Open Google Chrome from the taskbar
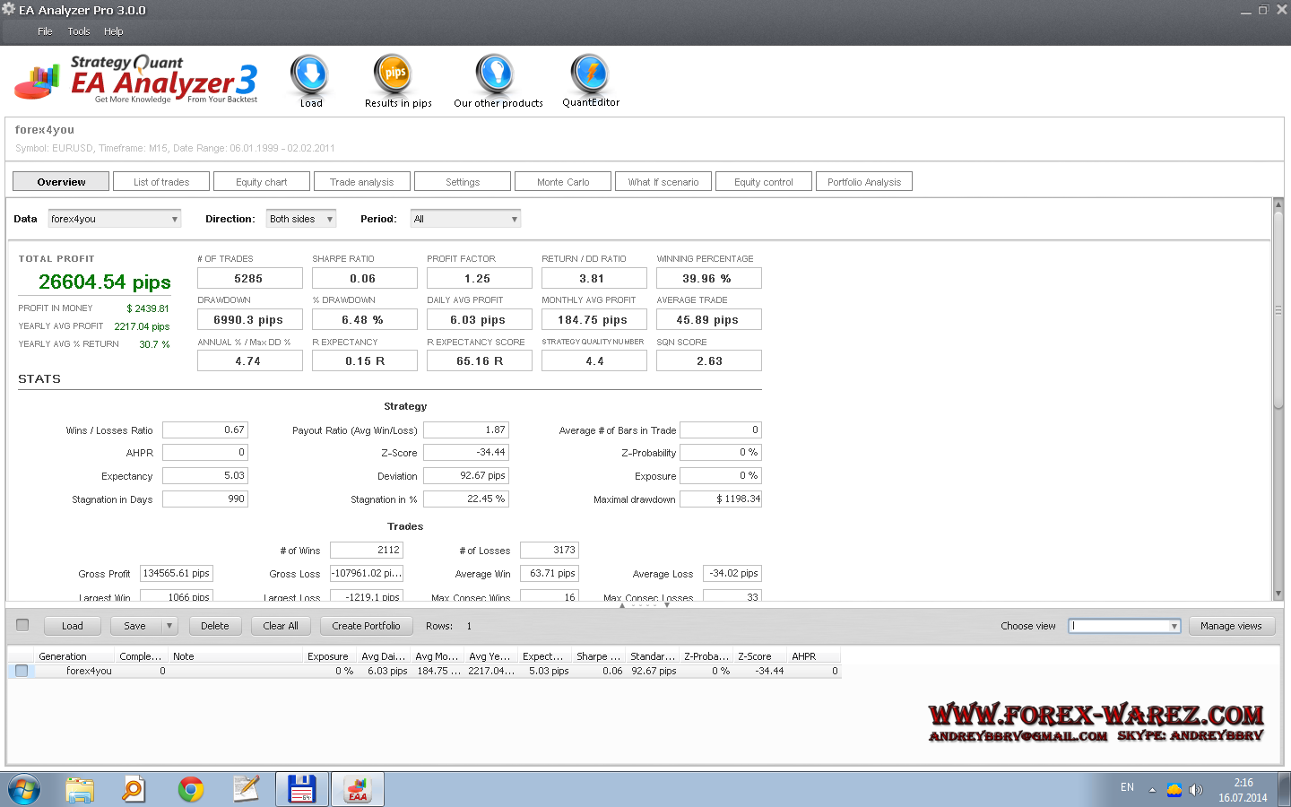 pyautogui.click(x=190, y=789)
